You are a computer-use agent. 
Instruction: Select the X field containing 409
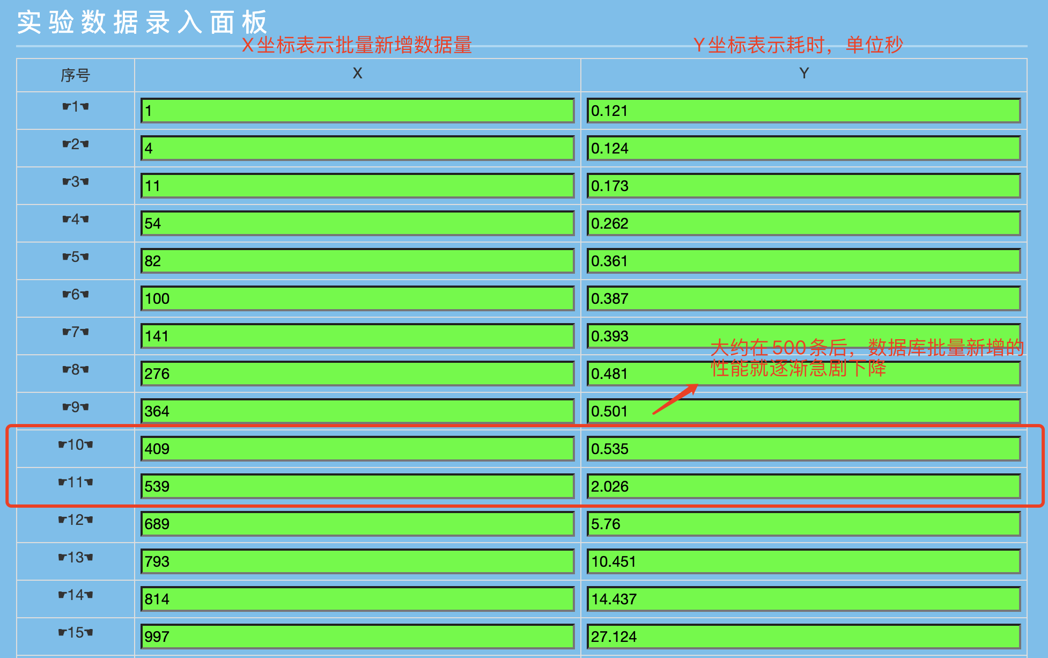[x=357, y=449]
